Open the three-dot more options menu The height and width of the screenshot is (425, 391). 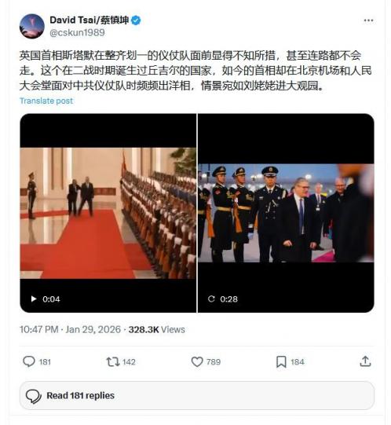click(368, 20)
